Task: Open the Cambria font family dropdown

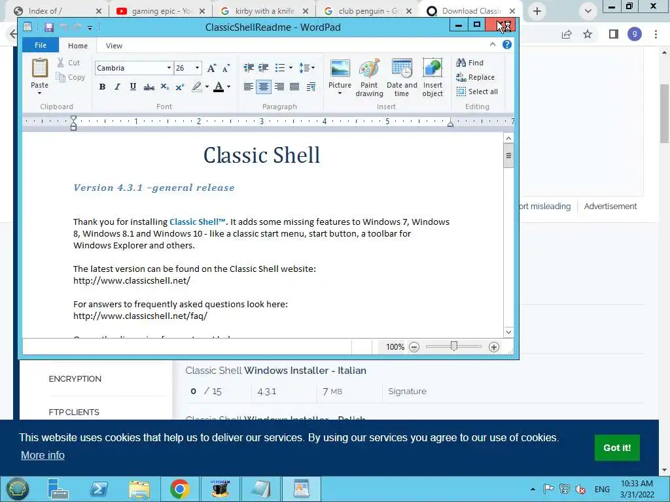Action: tap(169, 68)
